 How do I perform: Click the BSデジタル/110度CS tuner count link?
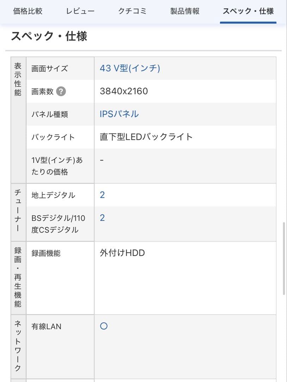[102, 218]
